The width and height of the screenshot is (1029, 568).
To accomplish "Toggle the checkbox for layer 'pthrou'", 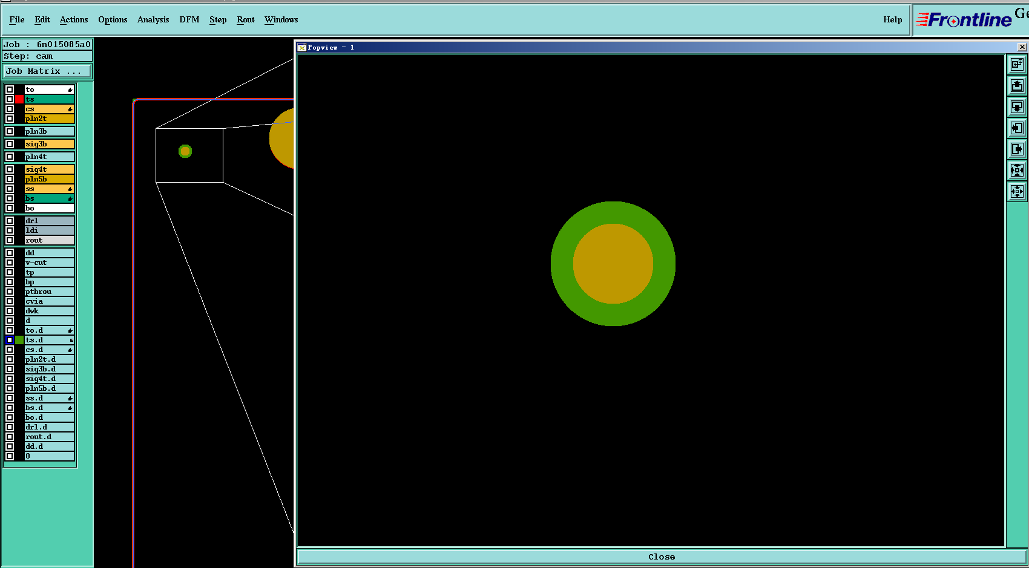I will 10,292.
